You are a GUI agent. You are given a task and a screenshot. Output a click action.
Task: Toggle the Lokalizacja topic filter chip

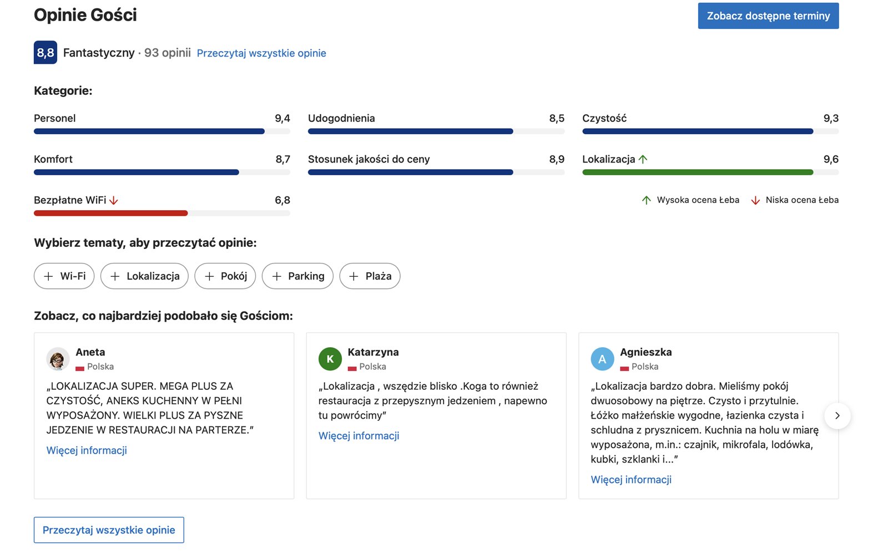pos(144,276)
